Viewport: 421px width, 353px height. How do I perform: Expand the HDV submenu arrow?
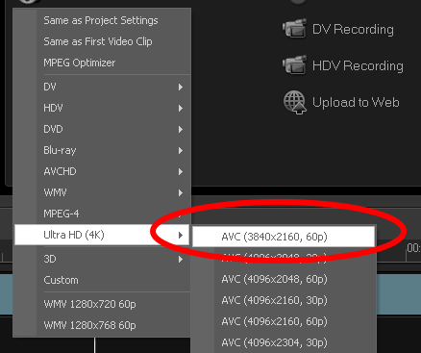click(181, 108)
